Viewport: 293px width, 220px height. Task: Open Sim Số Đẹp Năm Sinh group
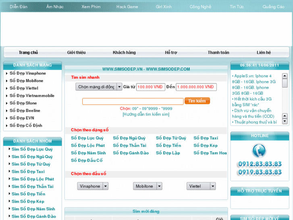(x=33, y=209)
